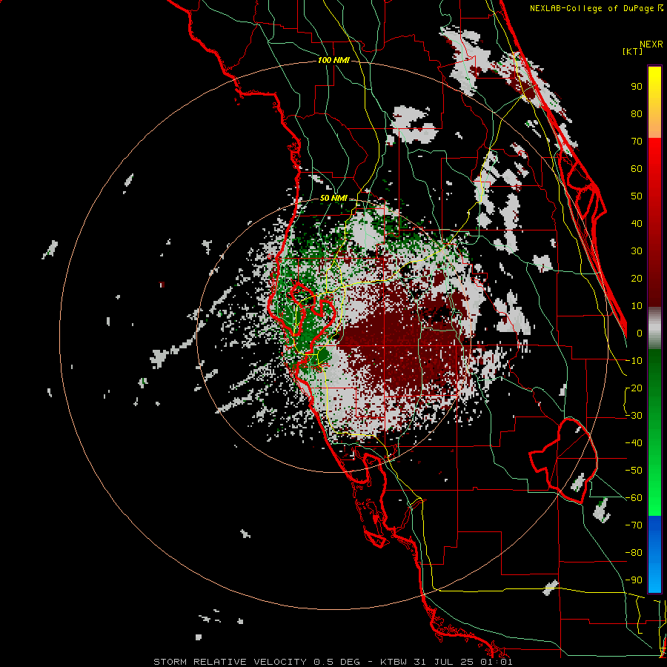
Task: Click the 30 value on velocity scale
Action: coord(637,251)
